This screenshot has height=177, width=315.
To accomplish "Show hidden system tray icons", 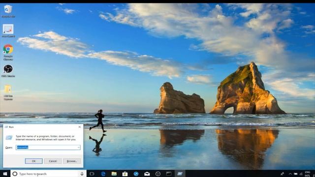I will [x=290, y=174].
